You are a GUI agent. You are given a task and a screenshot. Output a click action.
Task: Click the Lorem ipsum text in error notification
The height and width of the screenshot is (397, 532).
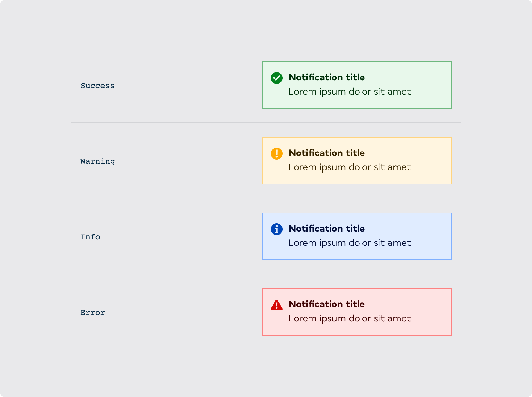[x=349, y=318]
